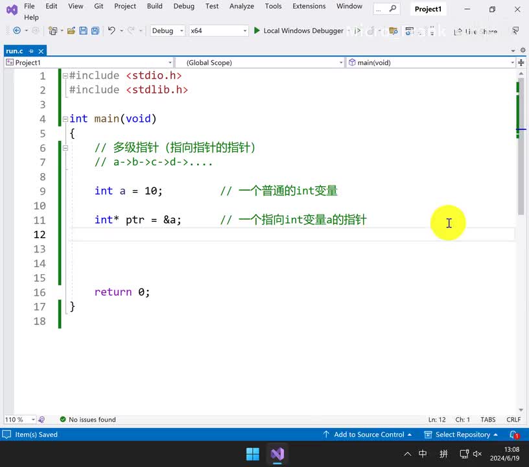Close the run.c tab
The width and height of the screenshot is (529, 467).
pyautogui.click(x=41, y=51)
